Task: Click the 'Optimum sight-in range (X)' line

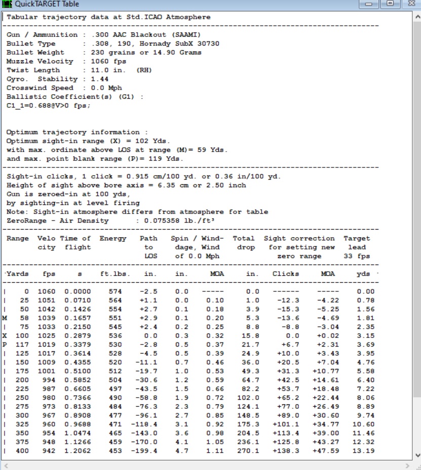Action: (88, 141)
